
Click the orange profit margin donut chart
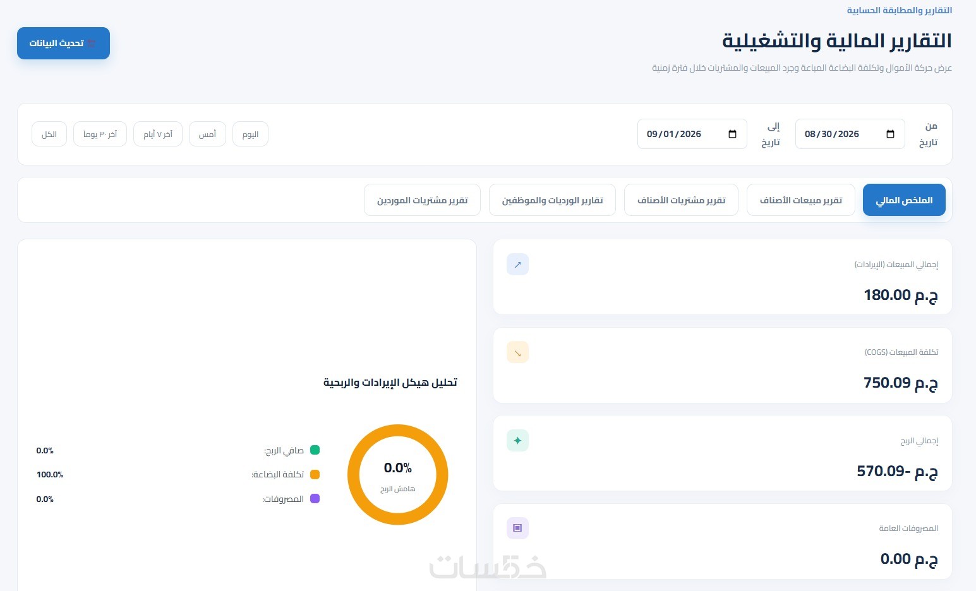pyautogui.click(x=397, y=474)
